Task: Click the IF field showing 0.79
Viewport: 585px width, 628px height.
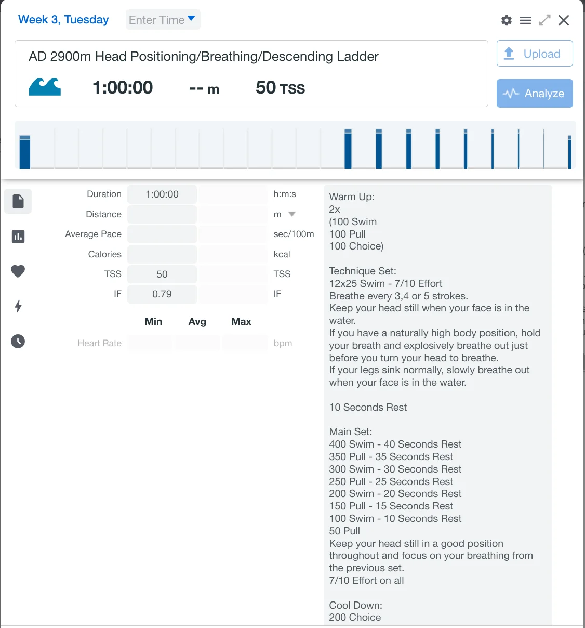Action: (x=162, y=294)
